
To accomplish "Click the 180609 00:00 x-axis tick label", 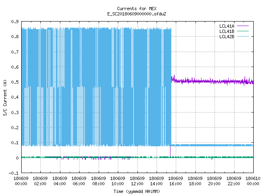I will coord(21,181).
